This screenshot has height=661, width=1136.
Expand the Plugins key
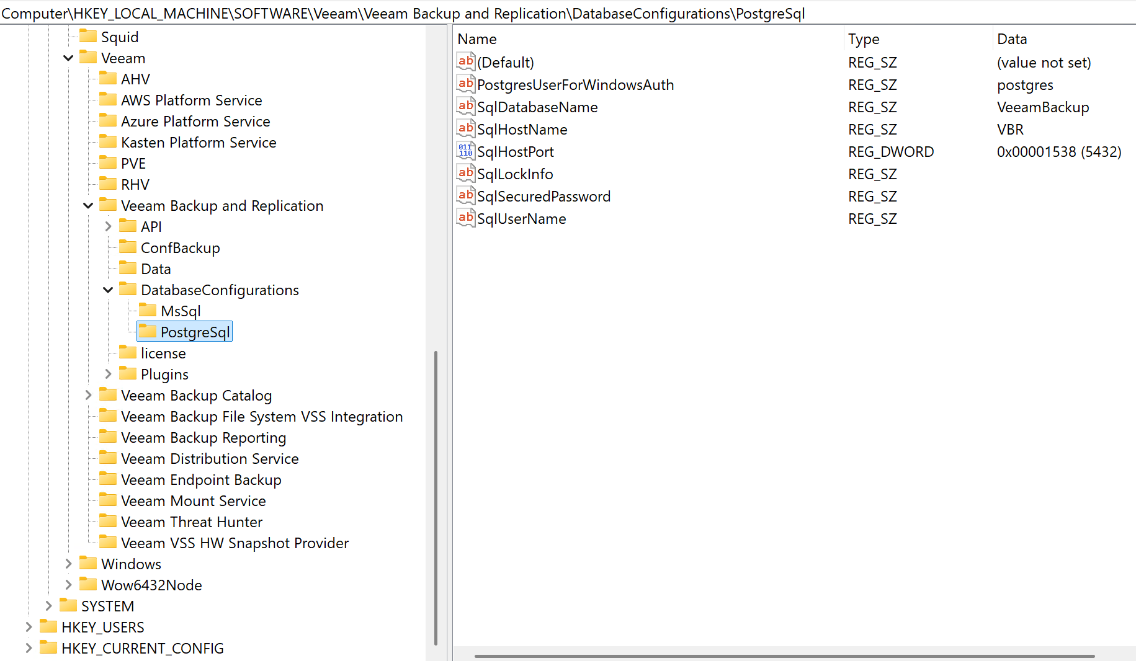tap(108, 374)
